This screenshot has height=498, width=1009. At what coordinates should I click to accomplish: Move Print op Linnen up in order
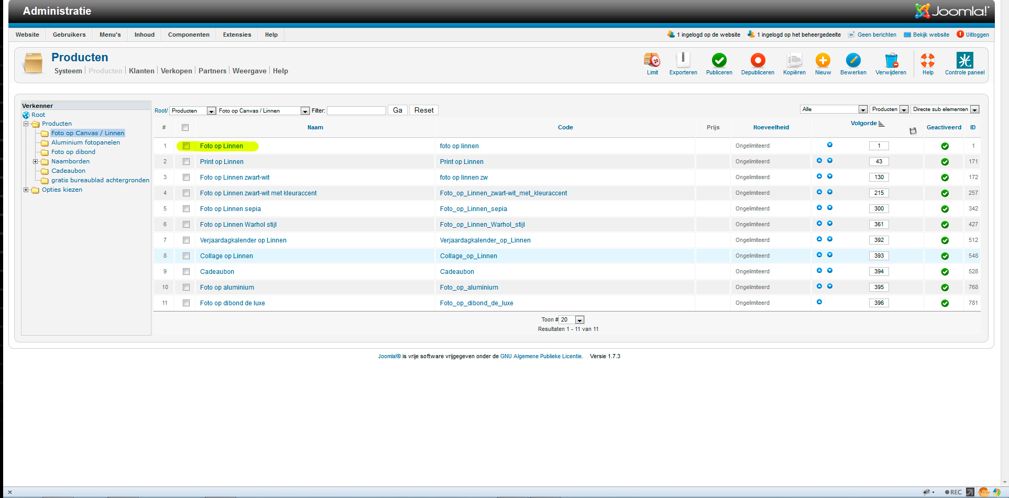click(819, 161)
